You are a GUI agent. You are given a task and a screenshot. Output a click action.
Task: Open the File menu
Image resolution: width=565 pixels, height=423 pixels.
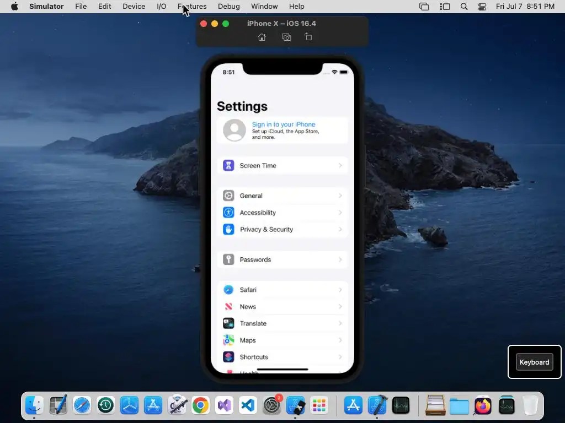click(81, 7)
